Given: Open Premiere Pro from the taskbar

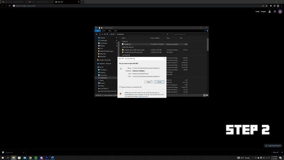Looking at the screenshot, I should [x=47, y=158].
